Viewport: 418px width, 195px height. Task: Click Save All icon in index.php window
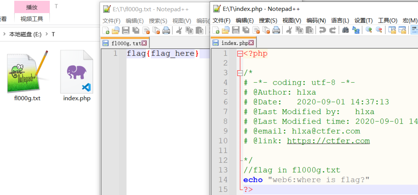point(246,30)
